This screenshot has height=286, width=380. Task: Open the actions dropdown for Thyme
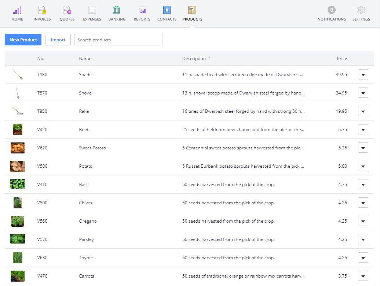tap(363, 258)
